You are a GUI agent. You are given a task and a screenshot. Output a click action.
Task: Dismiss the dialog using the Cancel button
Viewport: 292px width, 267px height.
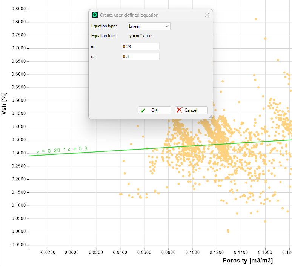pos(191,110)
